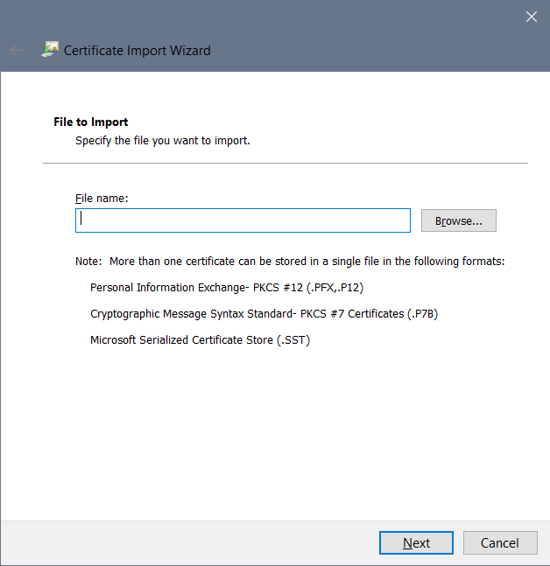Click the 'Microsoft Serialized Certificate Store (.SST)' line

pyautogui.click(x=200, y=340)
